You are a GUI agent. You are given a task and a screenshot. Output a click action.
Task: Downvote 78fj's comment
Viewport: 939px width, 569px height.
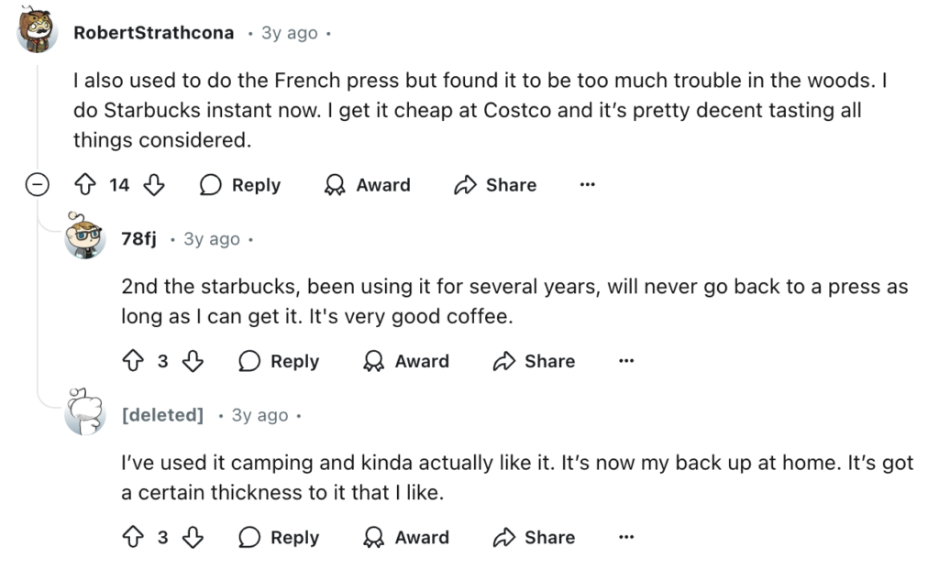[x=193, y=361]
